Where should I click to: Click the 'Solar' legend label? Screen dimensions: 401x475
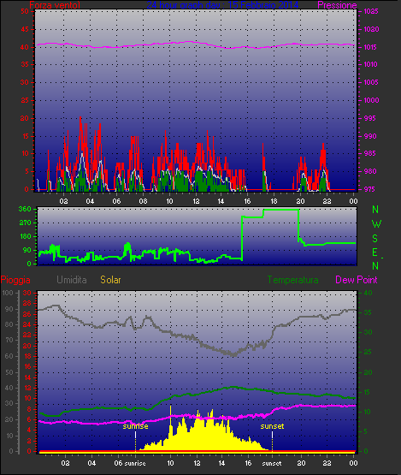point(110,280)
